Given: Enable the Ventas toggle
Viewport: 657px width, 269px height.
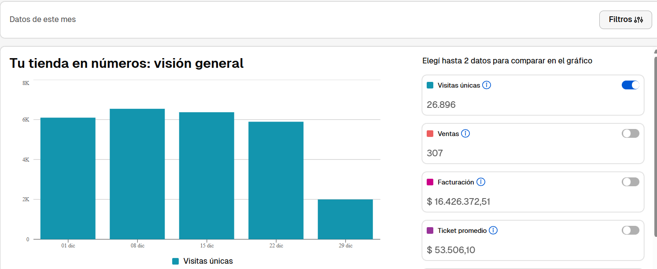Looking at the screenshot, I should tap(630, 133).
